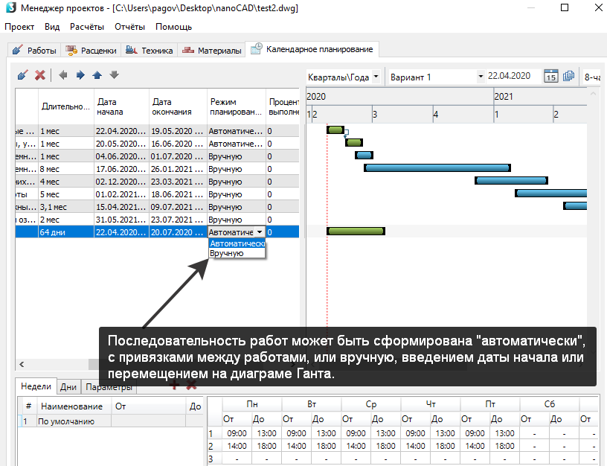607x466 pixels.
Task: Click the Сб day header
Action: [549, 404]
